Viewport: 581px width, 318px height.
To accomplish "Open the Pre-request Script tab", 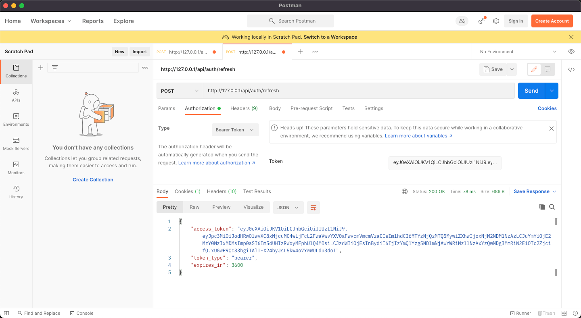I will 311,108.
